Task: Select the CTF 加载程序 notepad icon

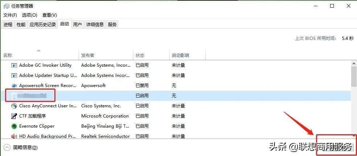Action: click(14, 116)
